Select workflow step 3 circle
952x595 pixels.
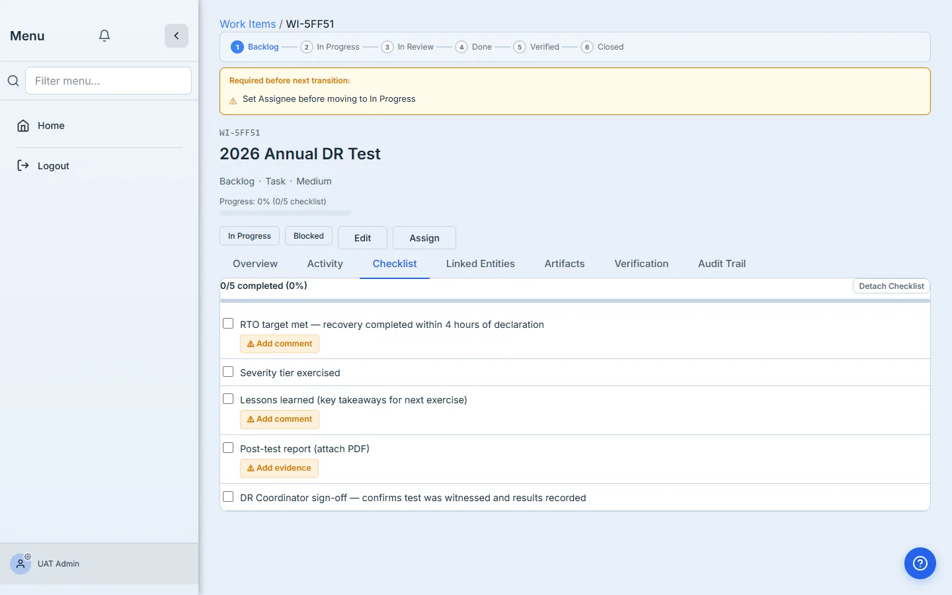[387, 47]
